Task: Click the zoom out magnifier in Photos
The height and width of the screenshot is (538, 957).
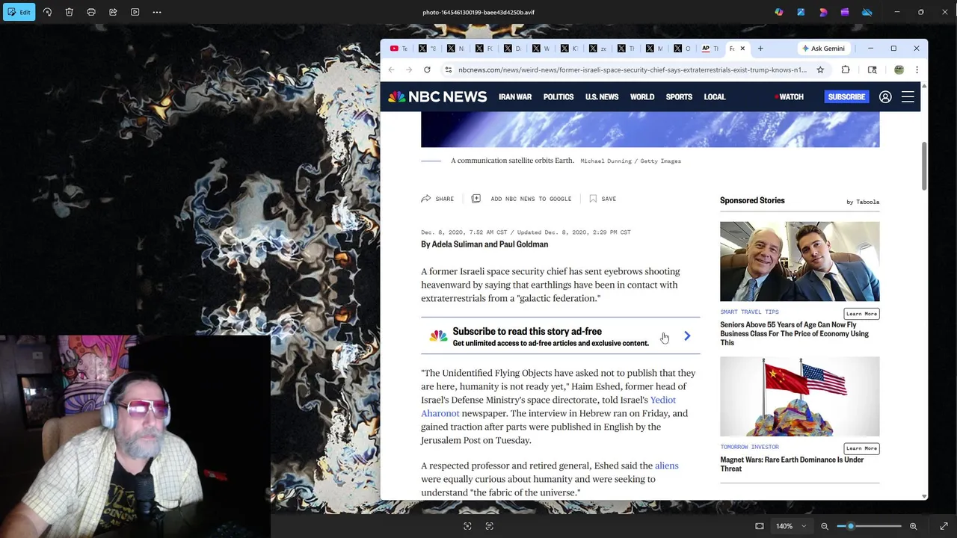Action: click(825, 526)
